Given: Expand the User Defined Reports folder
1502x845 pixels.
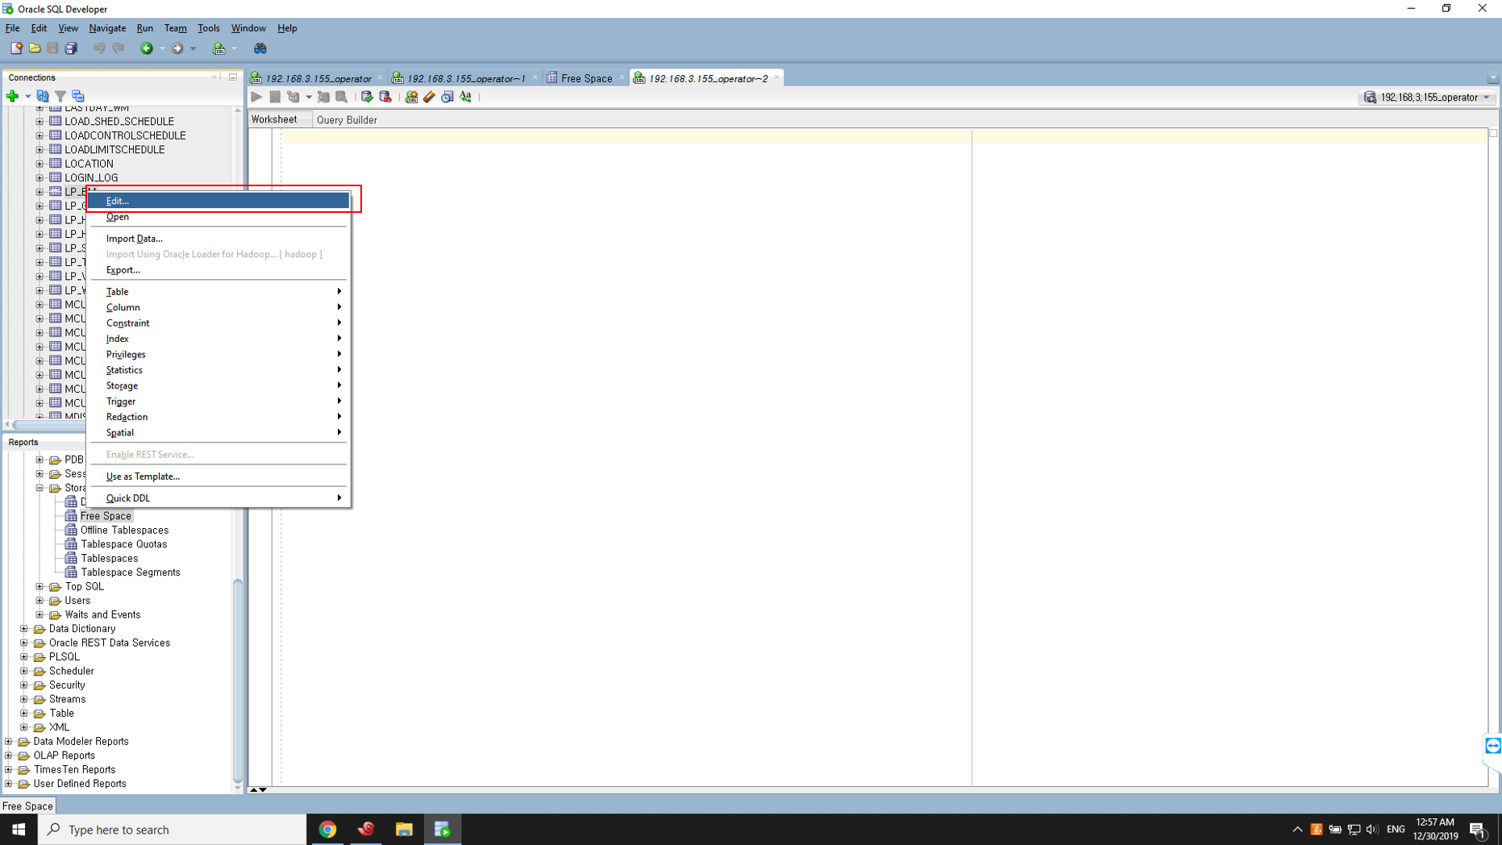Looking at the screenshot, I should 9,784.
